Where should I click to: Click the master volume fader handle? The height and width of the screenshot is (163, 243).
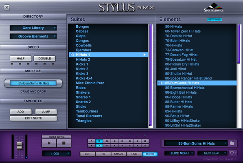point(19,145)
